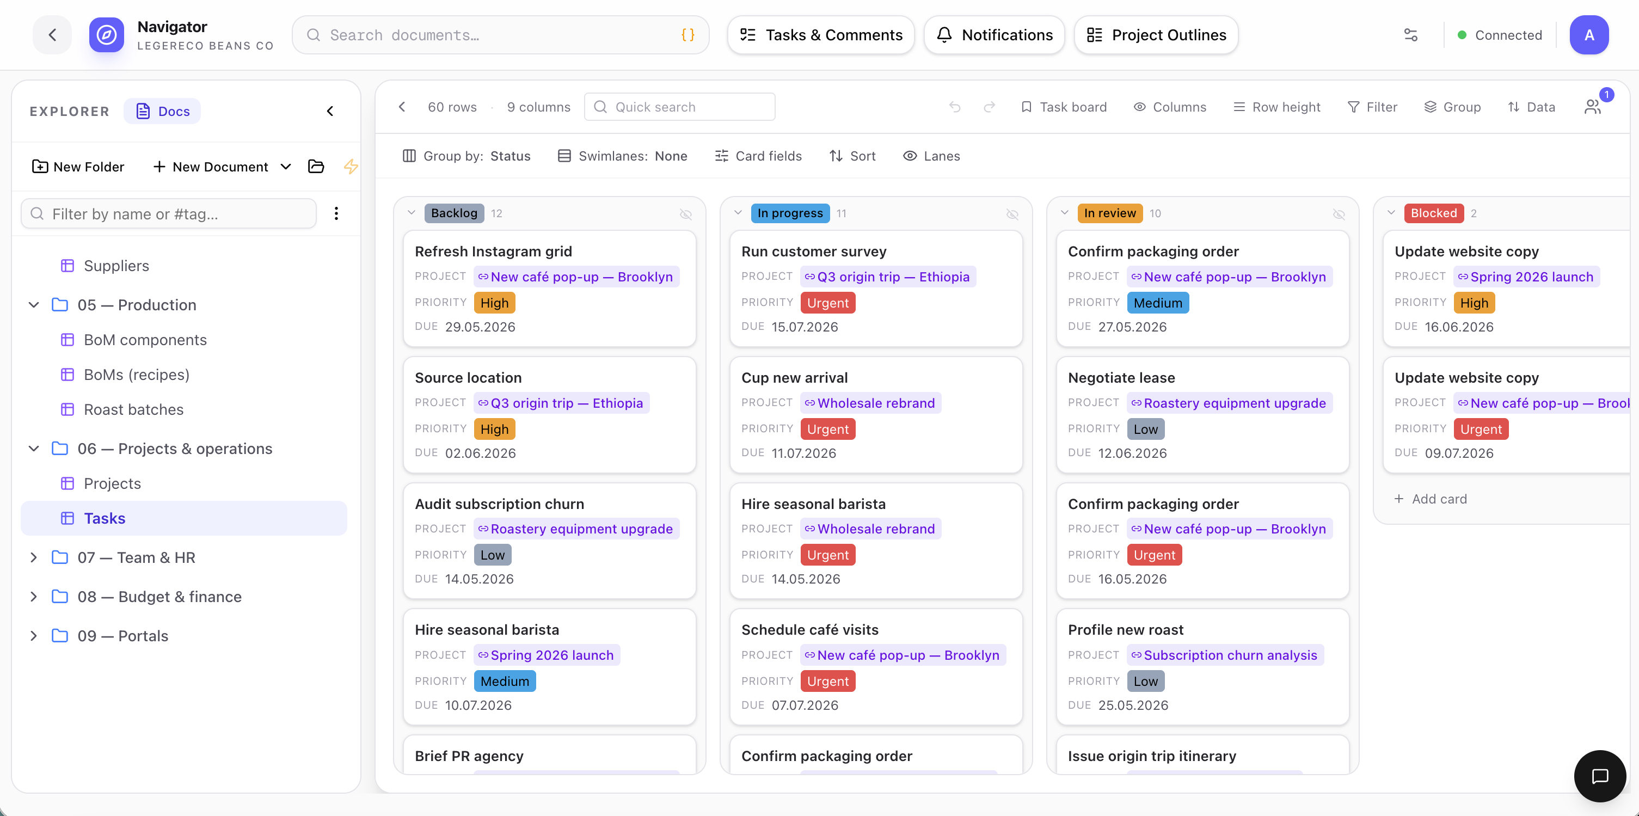1639x816 pixels.
Task: Collapse the 05 — Production folder
Action: click(34, 305)
